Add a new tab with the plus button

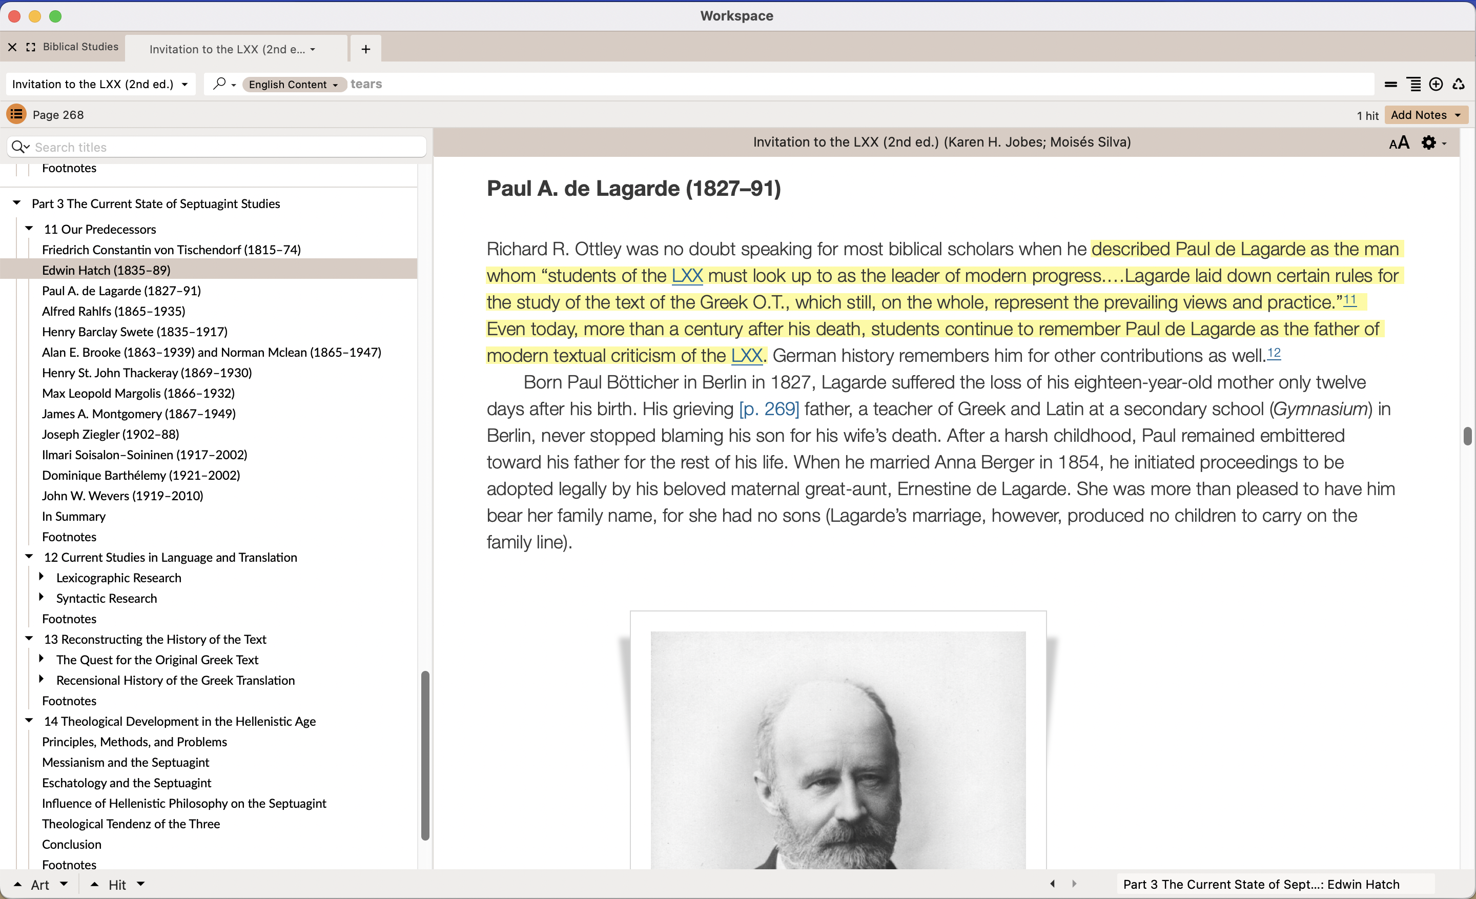click(365, 49)
